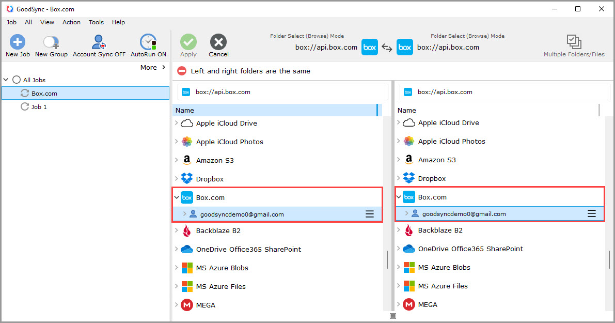Open left pane account hamburger menu
The width and height of the screenshot is (615, 323).
(x=370, y=214)
